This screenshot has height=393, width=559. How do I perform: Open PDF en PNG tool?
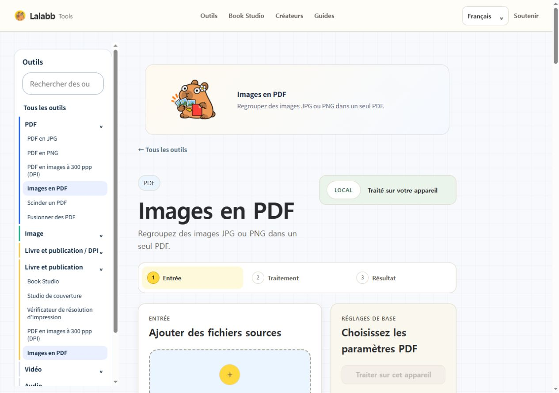point(65,153)
